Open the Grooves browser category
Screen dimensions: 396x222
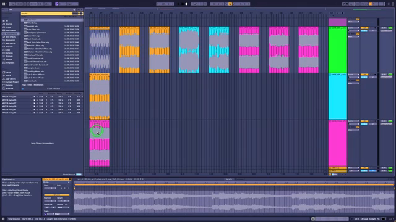pos(9,56)
